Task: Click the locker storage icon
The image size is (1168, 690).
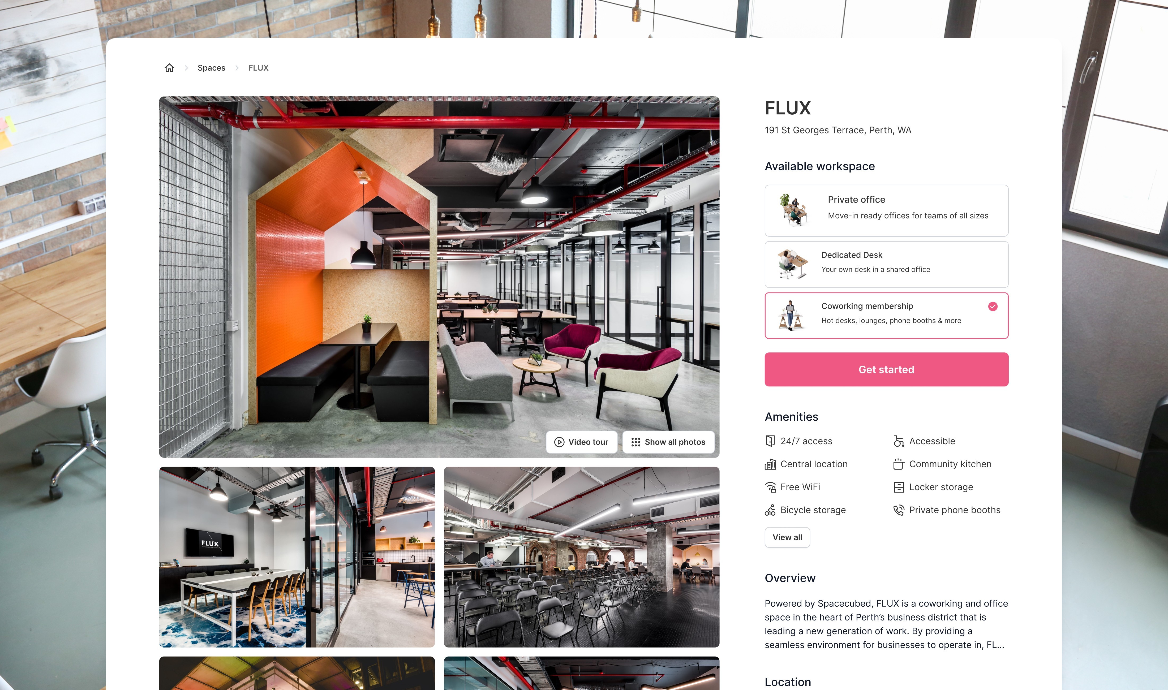Action: [899, 486]
